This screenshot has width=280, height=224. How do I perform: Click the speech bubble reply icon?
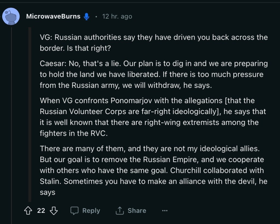[75, 211]
